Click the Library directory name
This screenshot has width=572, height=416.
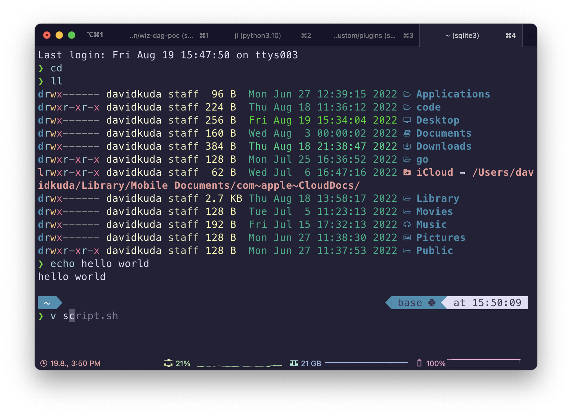pos(438,198)
